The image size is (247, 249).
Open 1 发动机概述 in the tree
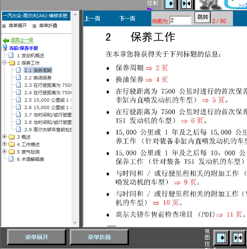click(31, 56)
